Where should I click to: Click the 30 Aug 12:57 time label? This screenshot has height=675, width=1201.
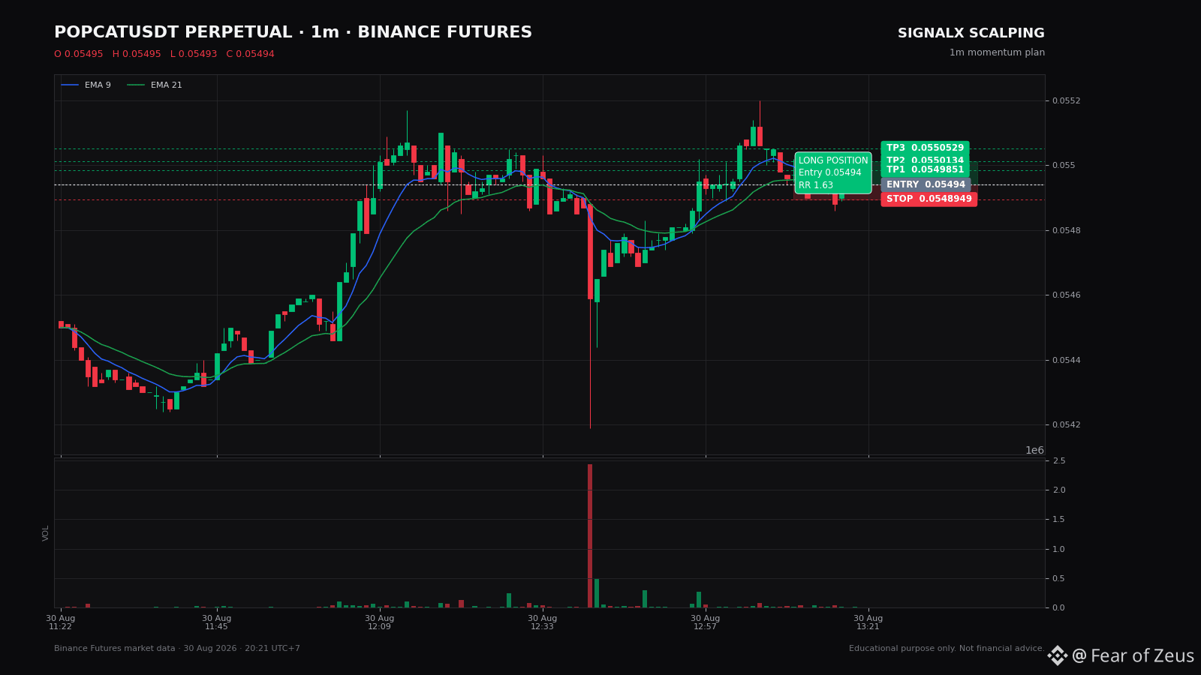pyautogui.click(x=706, y=622)
